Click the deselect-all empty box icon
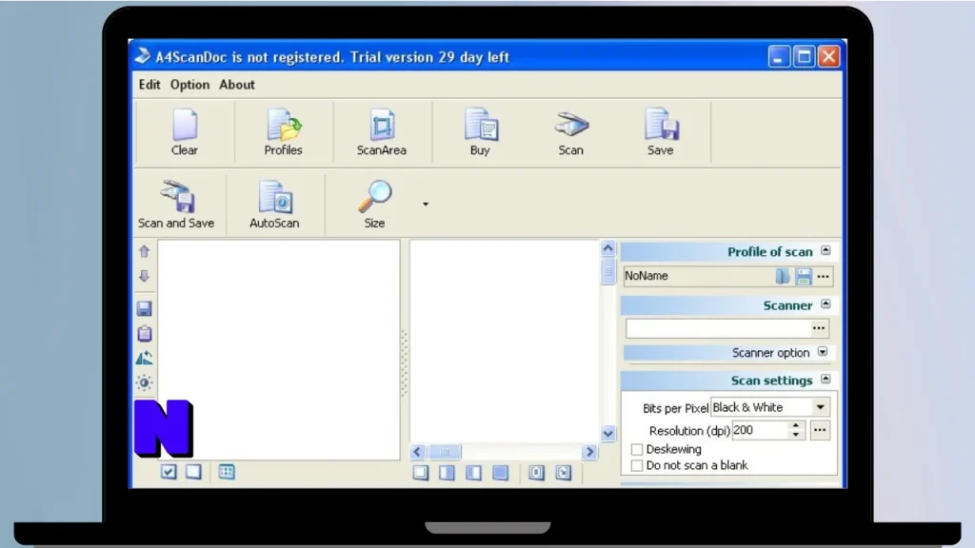Screen dimensions: 975x548 tap(193, 472)
